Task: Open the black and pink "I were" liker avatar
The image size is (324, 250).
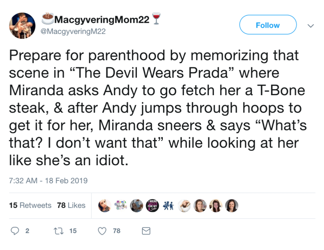Action: click(152, 205)
